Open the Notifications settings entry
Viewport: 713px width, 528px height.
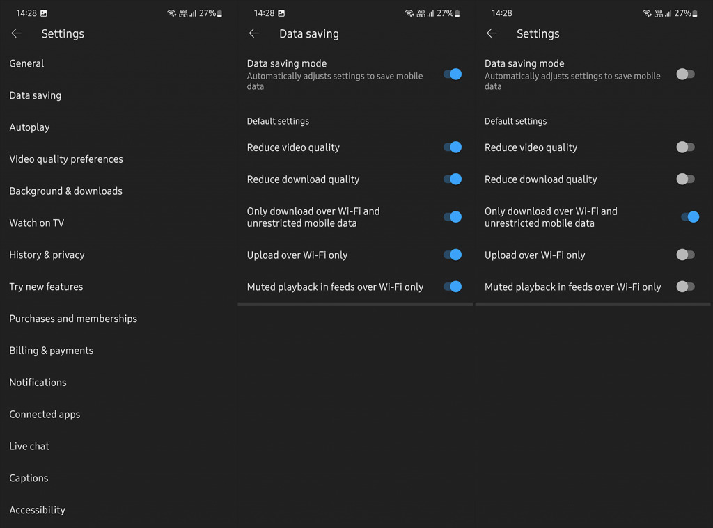pyautogui.click(x=38, y=383)
